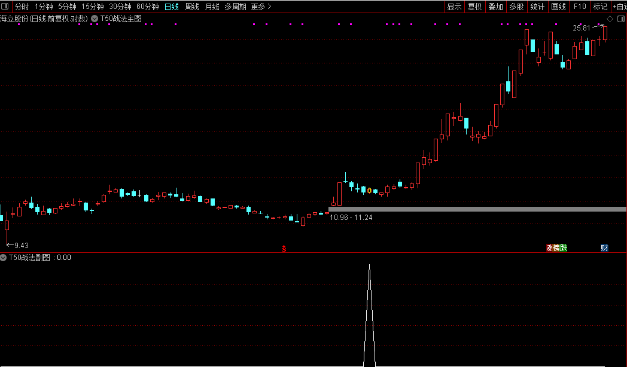The image size is (627, 367).
Task: Select the 1分钟 period
Action: [x=44, y=7]
